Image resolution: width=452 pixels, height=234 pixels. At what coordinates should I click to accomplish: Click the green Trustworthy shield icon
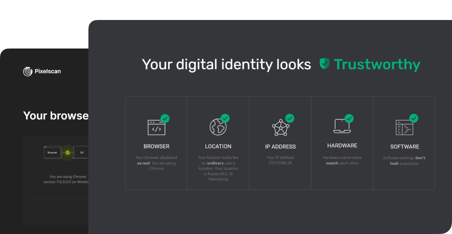tap(324, 64)
